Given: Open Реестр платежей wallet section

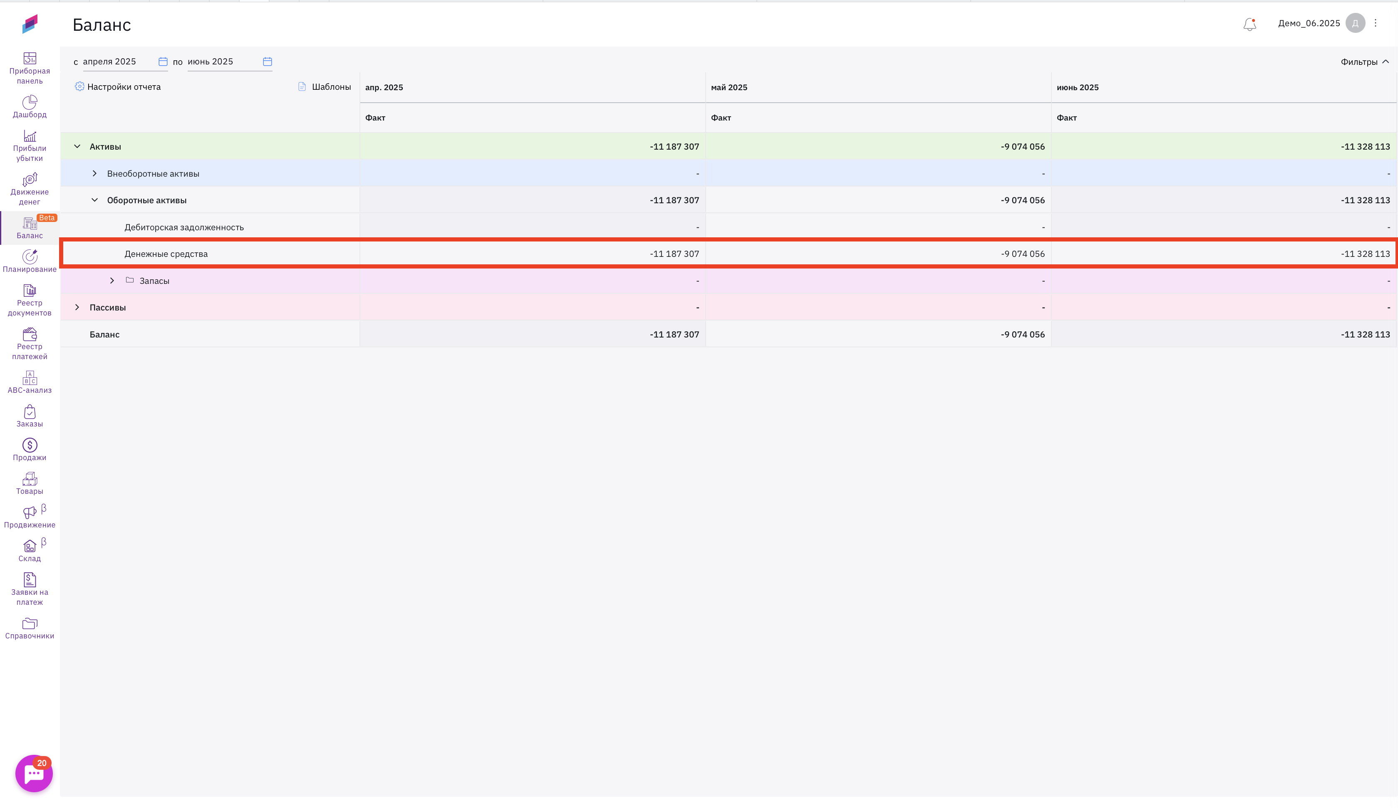Looking at the screenshot, I should point(30,344).
